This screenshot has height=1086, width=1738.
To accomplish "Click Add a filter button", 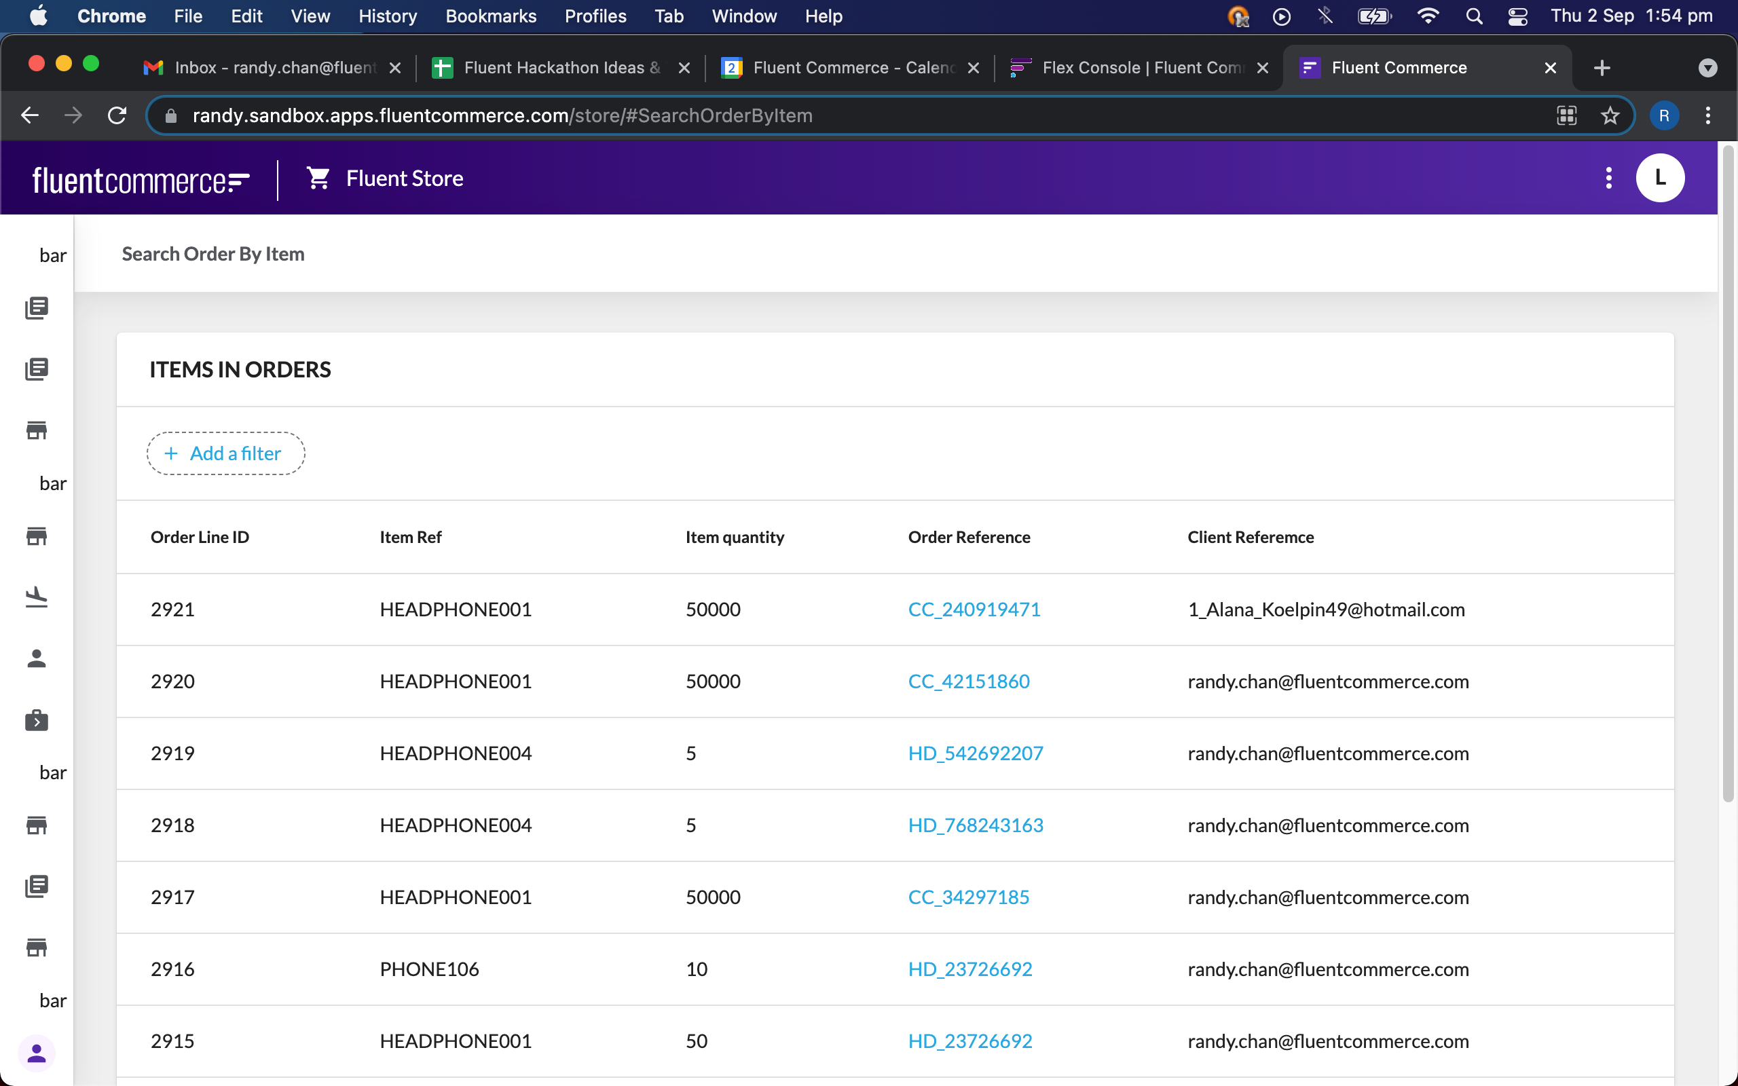I will click(225, 453).
